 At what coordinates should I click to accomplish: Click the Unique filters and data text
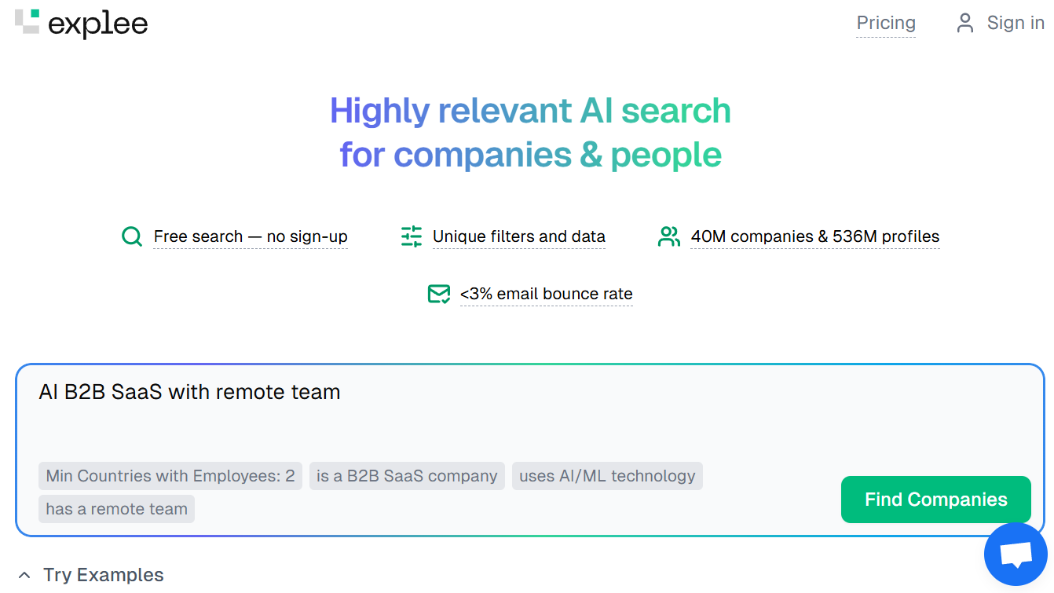[519, 236]
